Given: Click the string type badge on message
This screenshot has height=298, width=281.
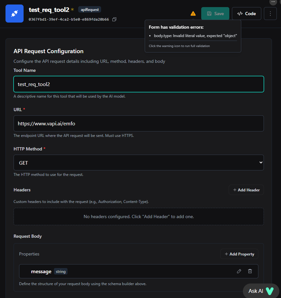Looking at the screenshot, I should point(61,272).
